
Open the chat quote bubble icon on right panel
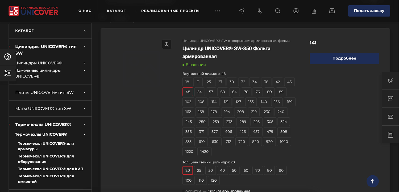(x=390, y=99)
